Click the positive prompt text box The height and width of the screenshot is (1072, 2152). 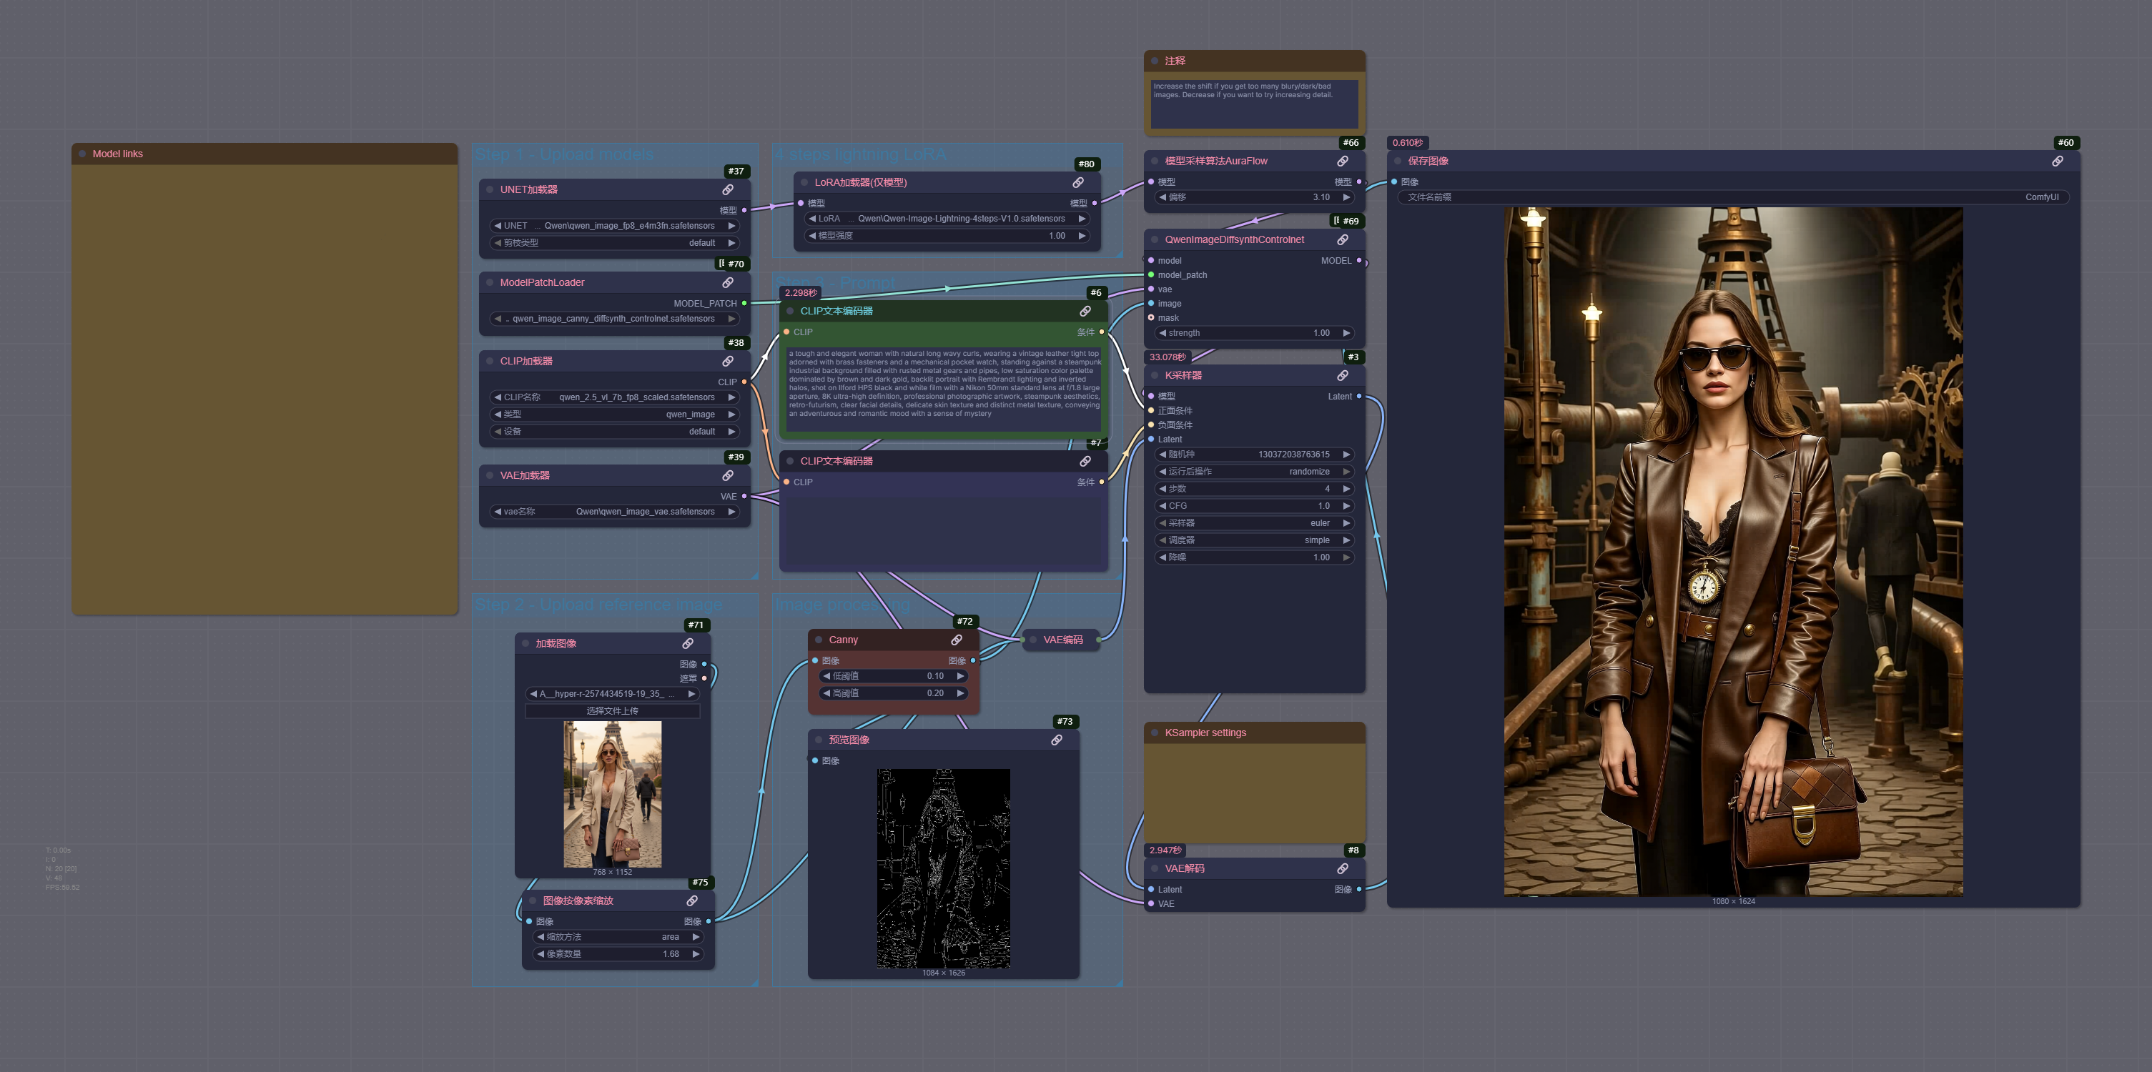pyautogui.click(x=943, y=388)
